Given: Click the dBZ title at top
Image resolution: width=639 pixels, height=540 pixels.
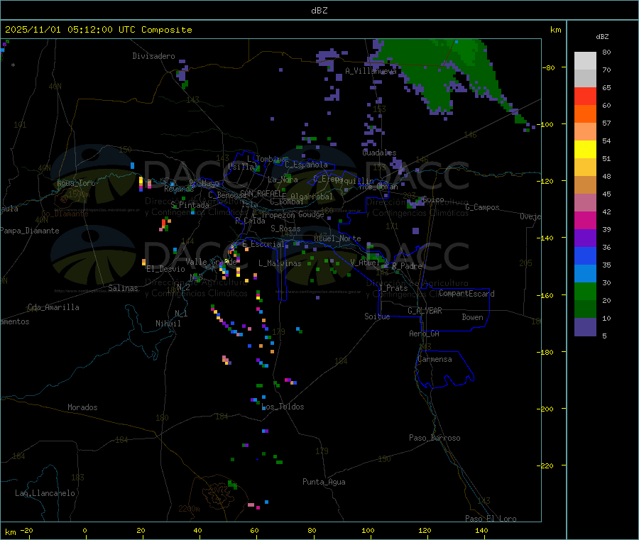Looking at the screenshot, I should 319,11.
